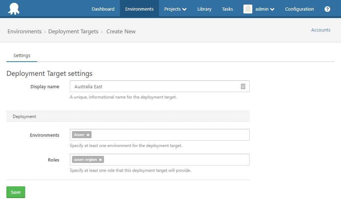The image size is (341, 203).
Task: Click the admin user avatar icon
Action: [x=248, y=9]
